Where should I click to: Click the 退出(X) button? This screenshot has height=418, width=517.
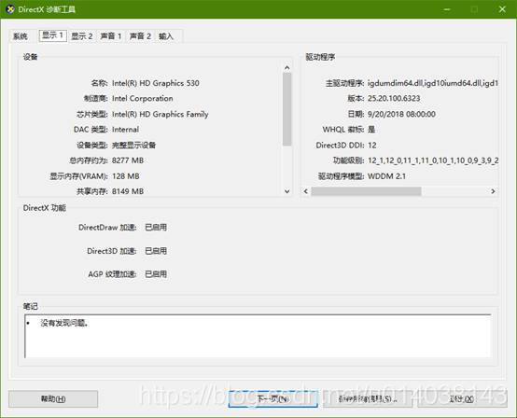(x=462, y=399)
